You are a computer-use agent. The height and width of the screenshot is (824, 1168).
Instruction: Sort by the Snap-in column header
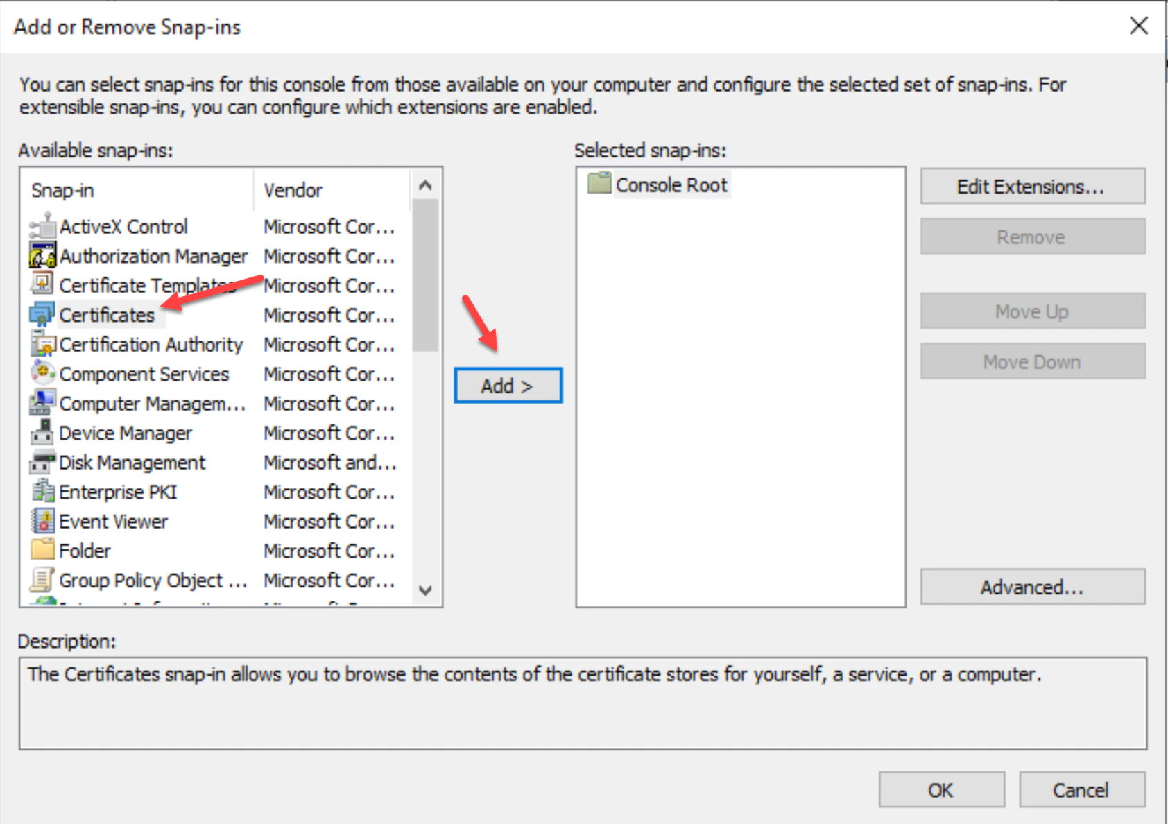[138, 189]
